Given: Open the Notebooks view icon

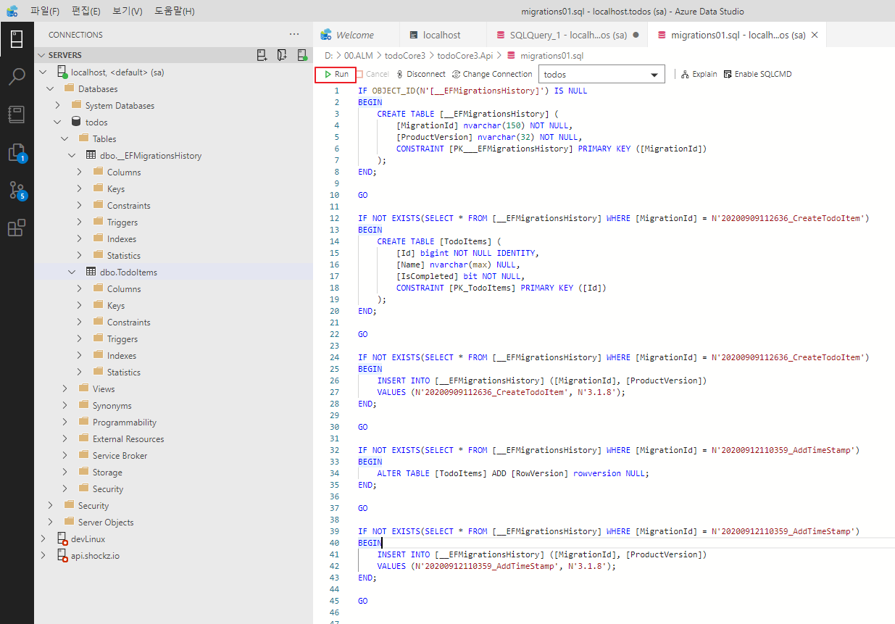Looking at the screenshot, I should (17, 114).
